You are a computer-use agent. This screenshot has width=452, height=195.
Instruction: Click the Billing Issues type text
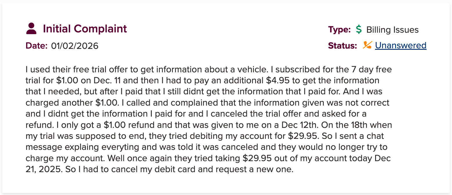tap(392, 30)
